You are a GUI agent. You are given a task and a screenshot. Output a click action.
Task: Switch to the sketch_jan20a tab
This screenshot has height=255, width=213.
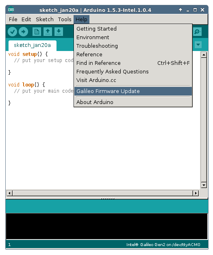(32, 45)
